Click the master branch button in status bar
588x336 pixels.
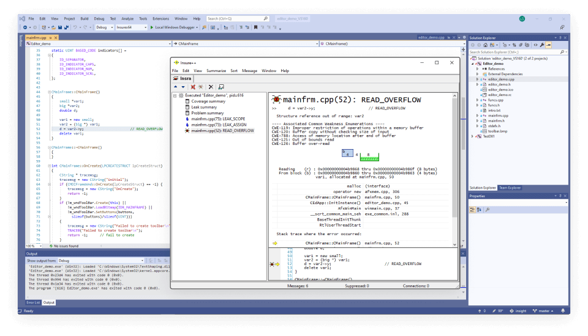pos(543,310)
